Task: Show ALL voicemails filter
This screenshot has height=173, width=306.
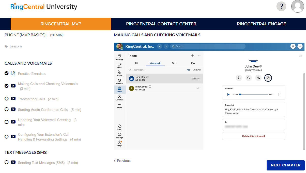Action: click(188, 70)
